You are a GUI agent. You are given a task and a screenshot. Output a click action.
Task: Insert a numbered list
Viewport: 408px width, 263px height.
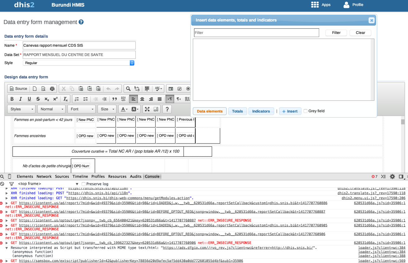tap(77, 99)
